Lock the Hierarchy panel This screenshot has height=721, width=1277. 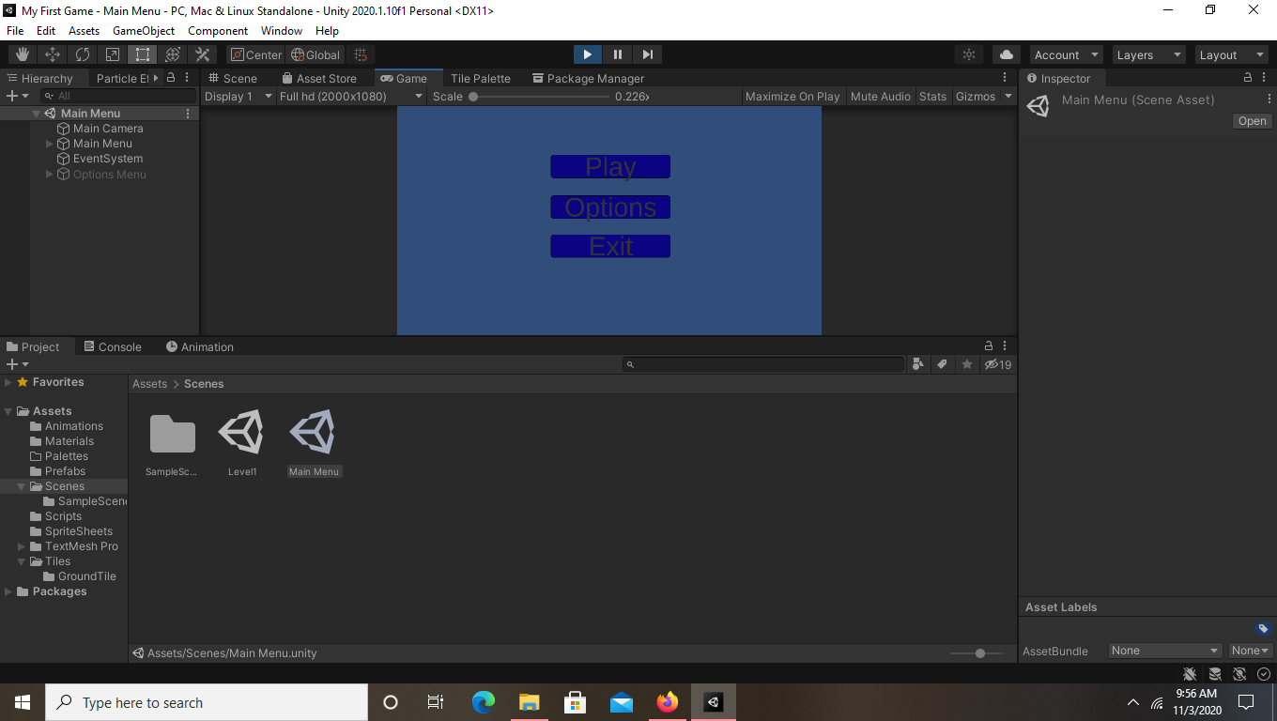click(171, 78)
